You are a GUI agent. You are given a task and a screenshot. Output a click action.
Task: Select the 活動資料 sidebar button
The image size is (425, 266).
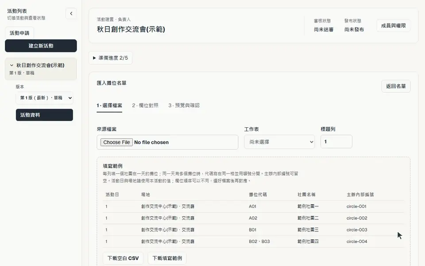click(44, 115)
